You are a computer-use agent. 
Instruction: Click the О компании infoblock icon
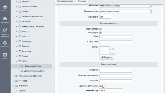click(20, 41)
